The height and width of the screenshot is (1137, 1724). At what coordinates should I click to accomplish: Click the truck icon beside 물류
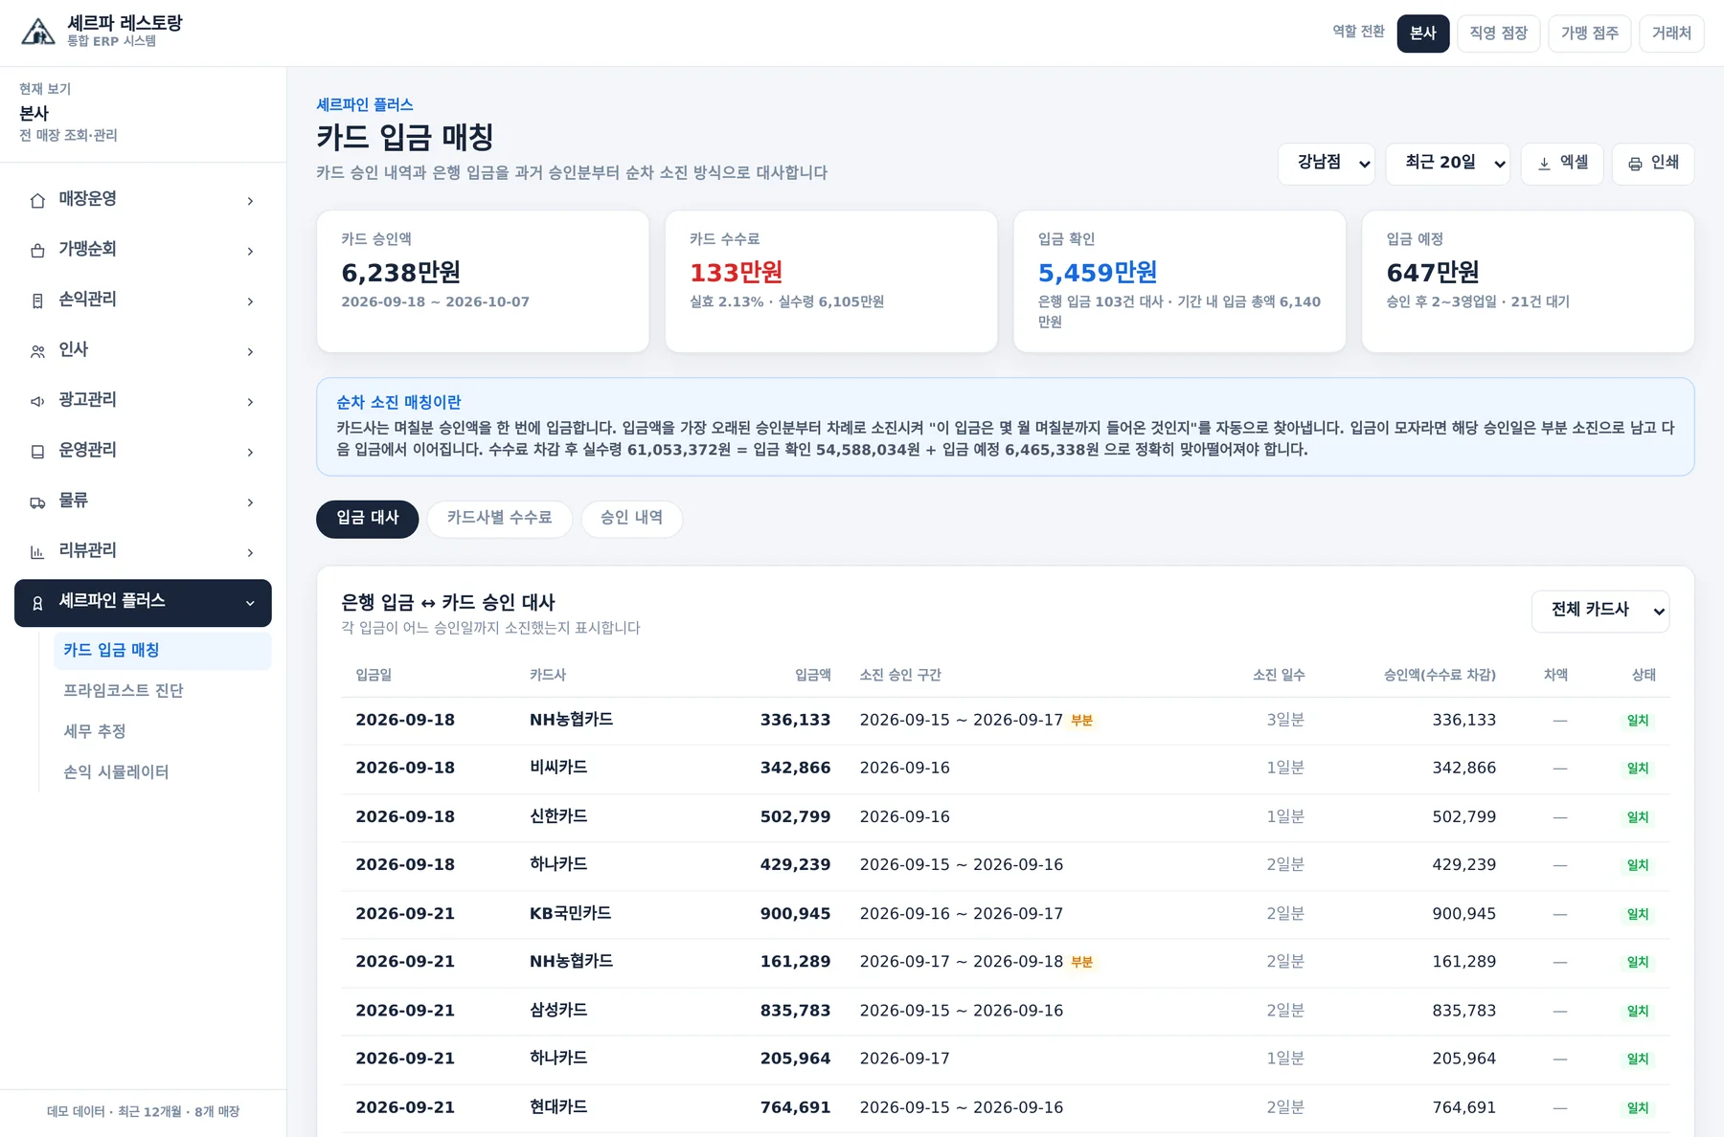[x=37, y=502]
